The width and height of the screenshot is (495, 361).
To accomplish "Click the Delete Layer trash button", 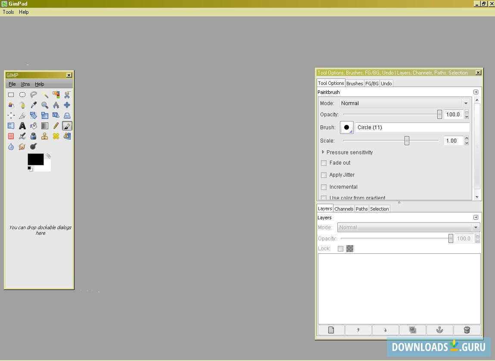I will (467, 330).
